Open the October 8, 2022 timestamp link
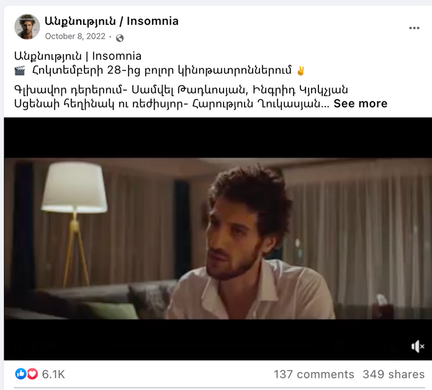 point(75,37)
